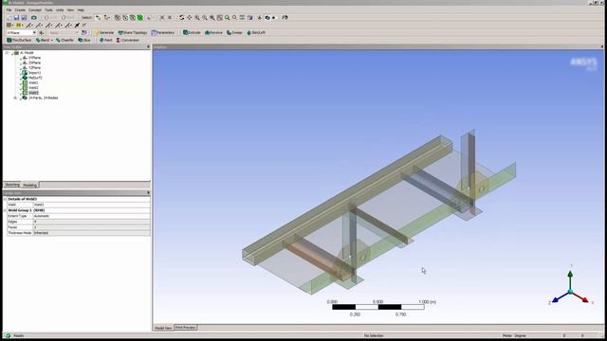Toggle the edge selection filter
The width and height of the screenshot is (607, 341).
pyautogui.click(x=125, y=18)
